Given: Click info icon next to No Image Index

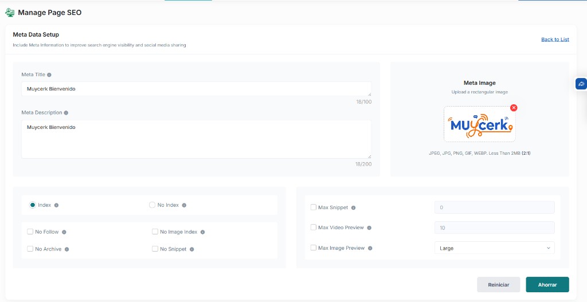Looking at the screenshot, I should (x=202, y=232).
